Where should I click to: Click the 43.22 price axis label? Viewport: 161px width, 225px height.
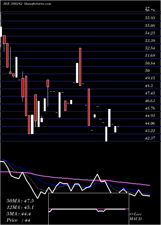(x=150, y=131)
